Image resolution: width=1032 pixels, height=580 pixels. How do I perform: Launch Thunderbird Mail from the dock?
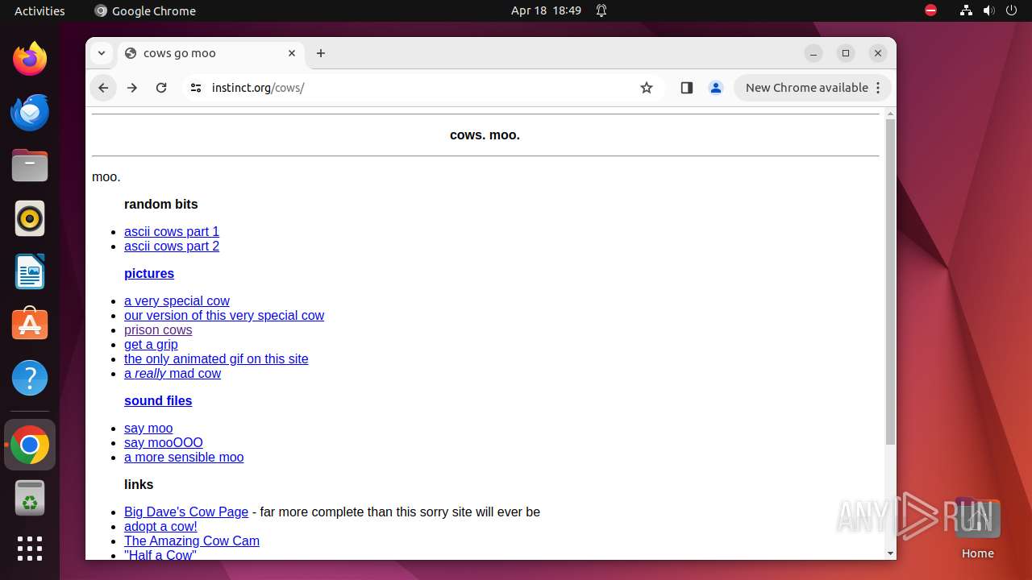point(30,112)
